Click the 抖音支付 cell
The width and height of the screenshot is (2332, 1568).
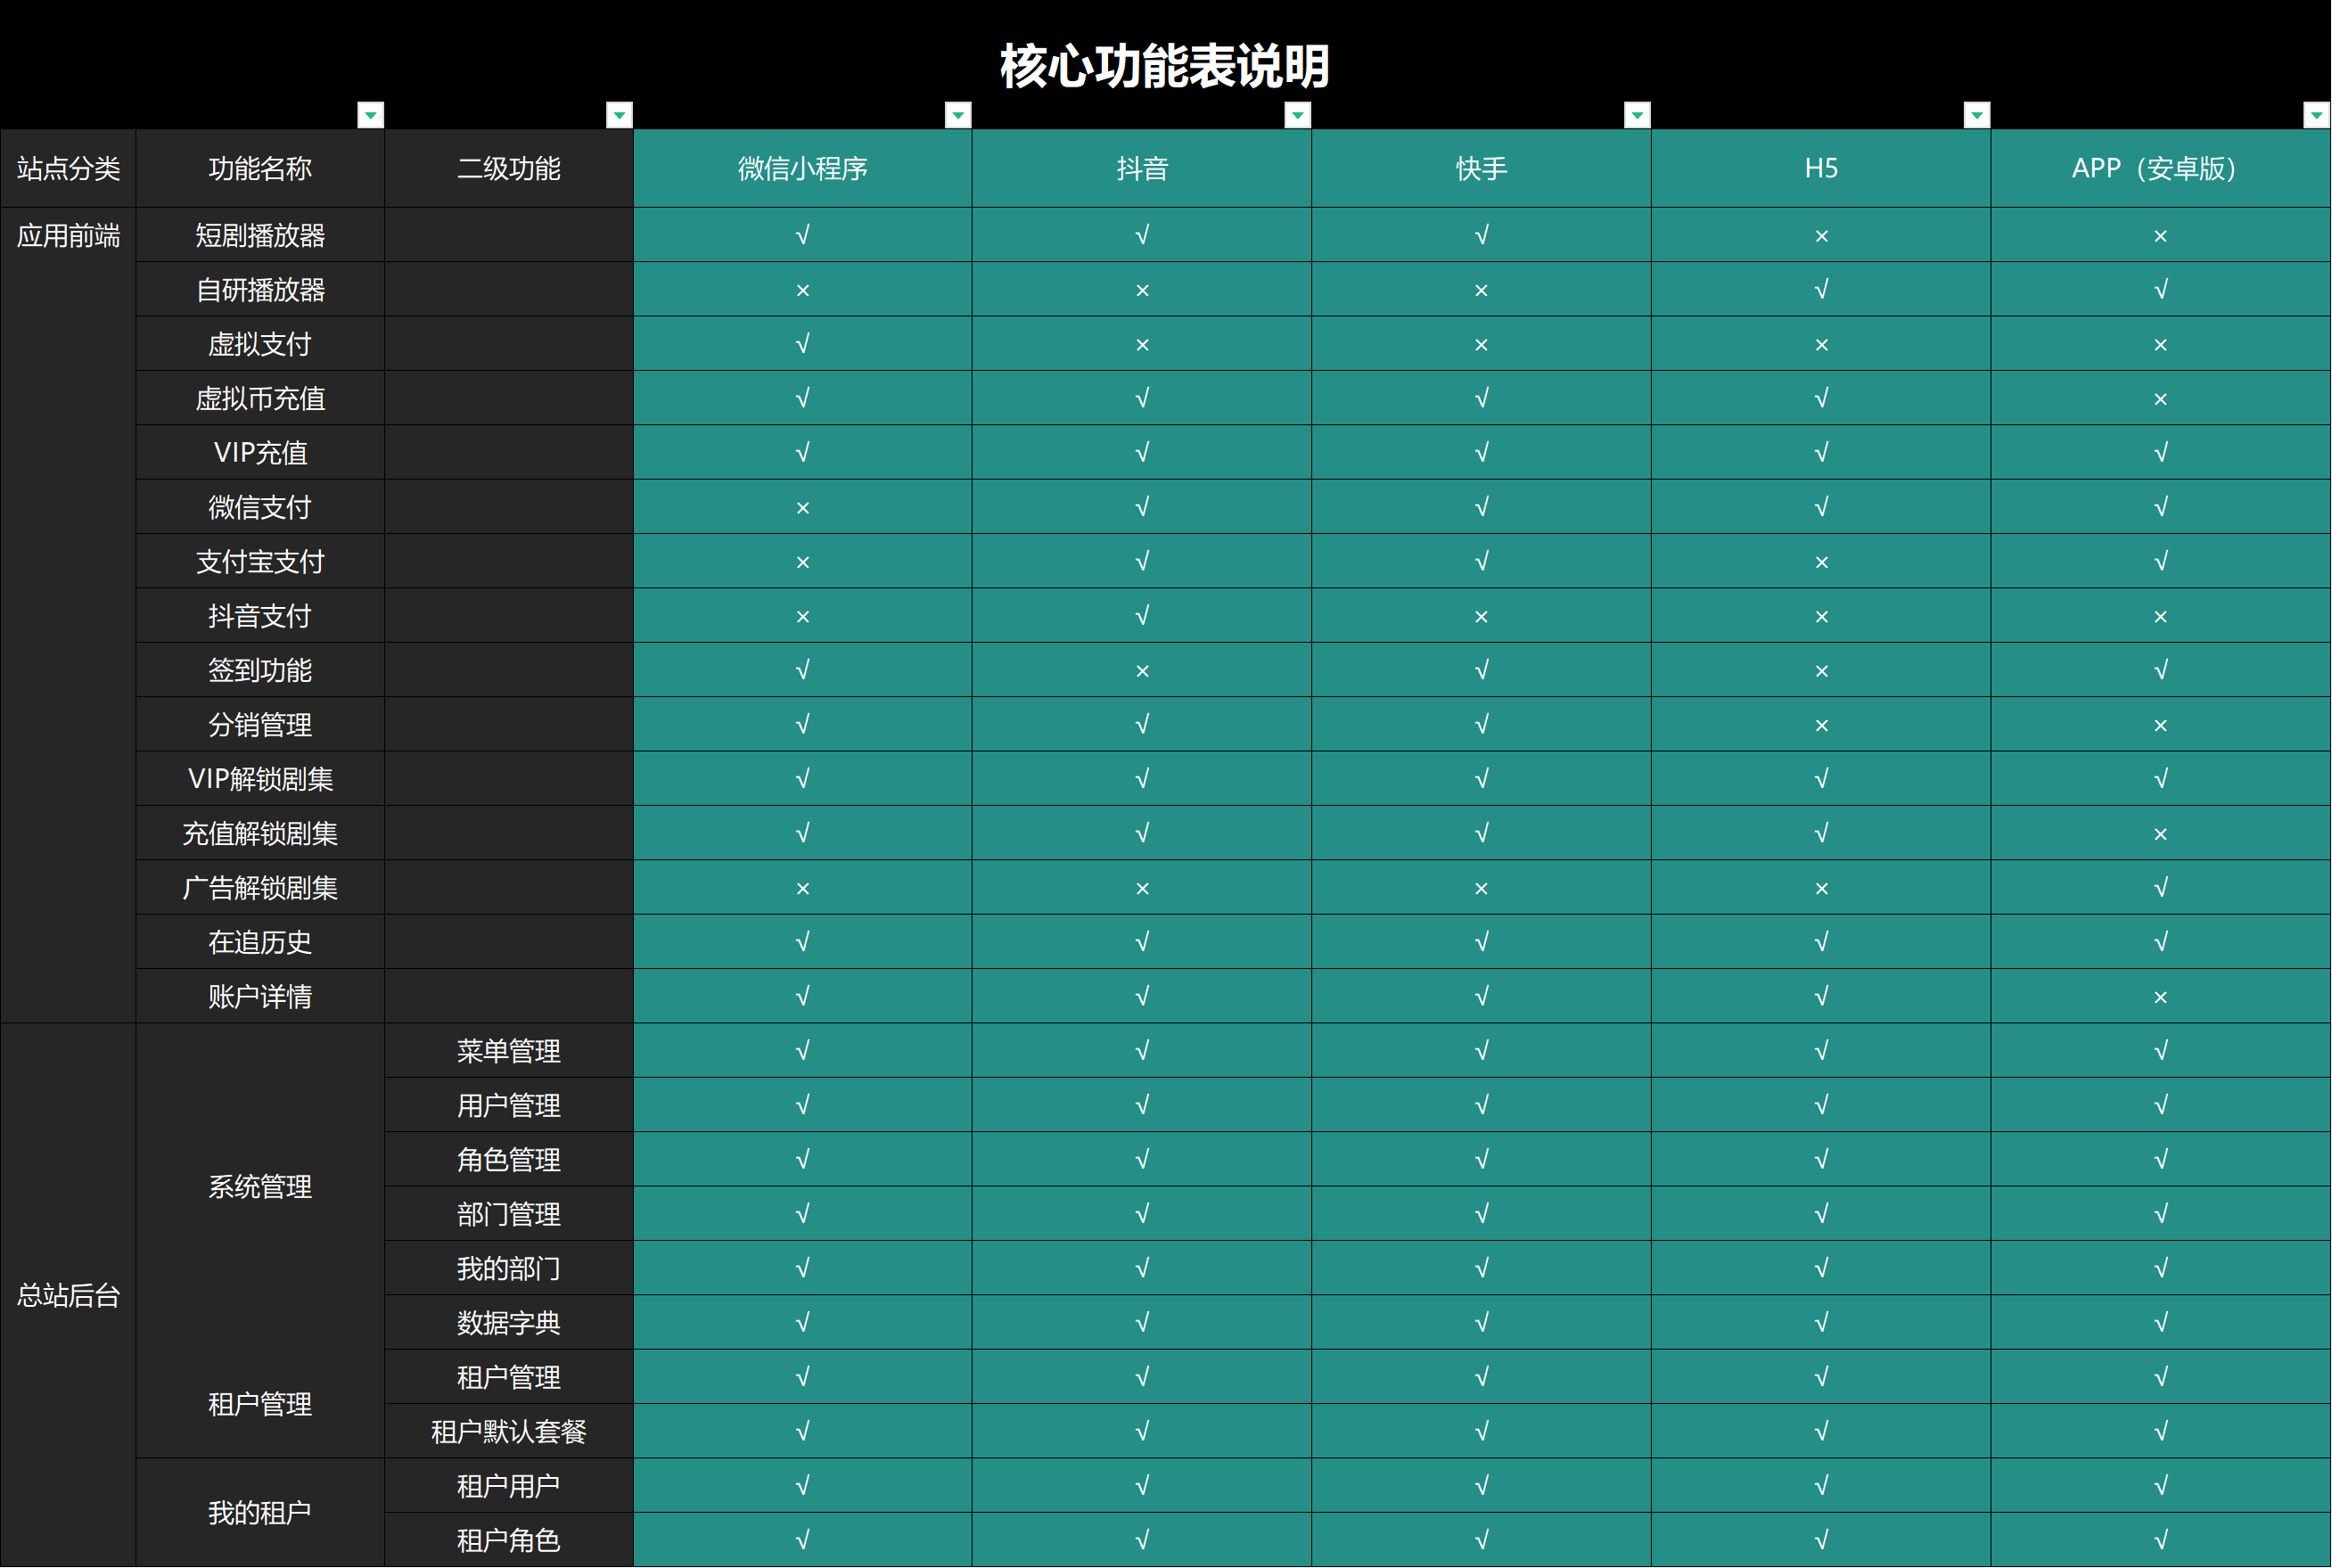coord(260,615)
